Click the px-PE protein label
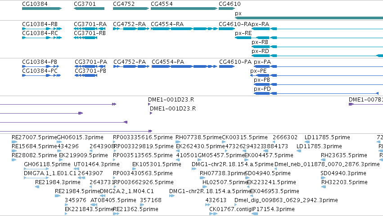The image size is (383, 216). [258, 71]
